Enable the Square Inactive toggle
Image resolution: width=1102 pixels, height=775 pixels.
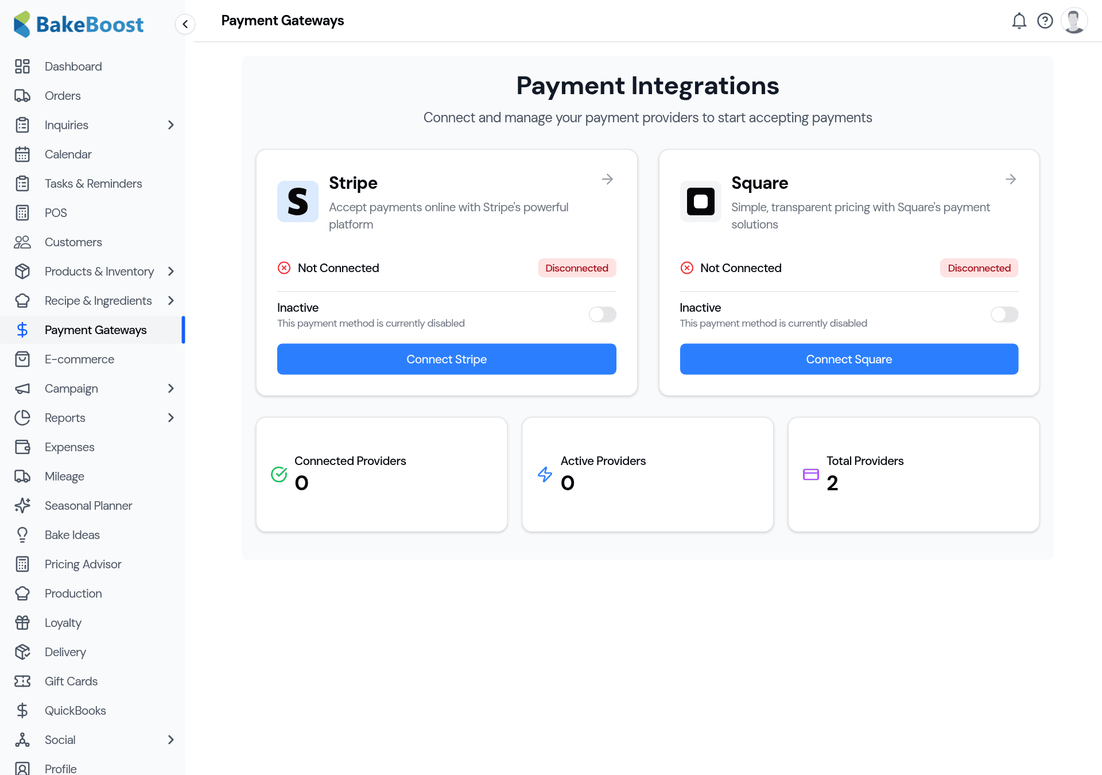pos(1004,315)
